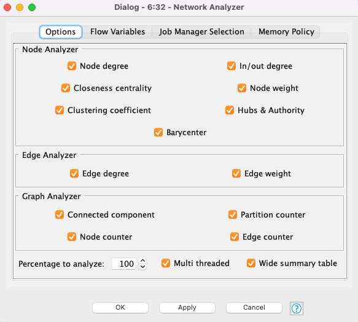Screen dimensions: 358x322
Task: Disable the Connected component checkbox
Action: point(60,214)
